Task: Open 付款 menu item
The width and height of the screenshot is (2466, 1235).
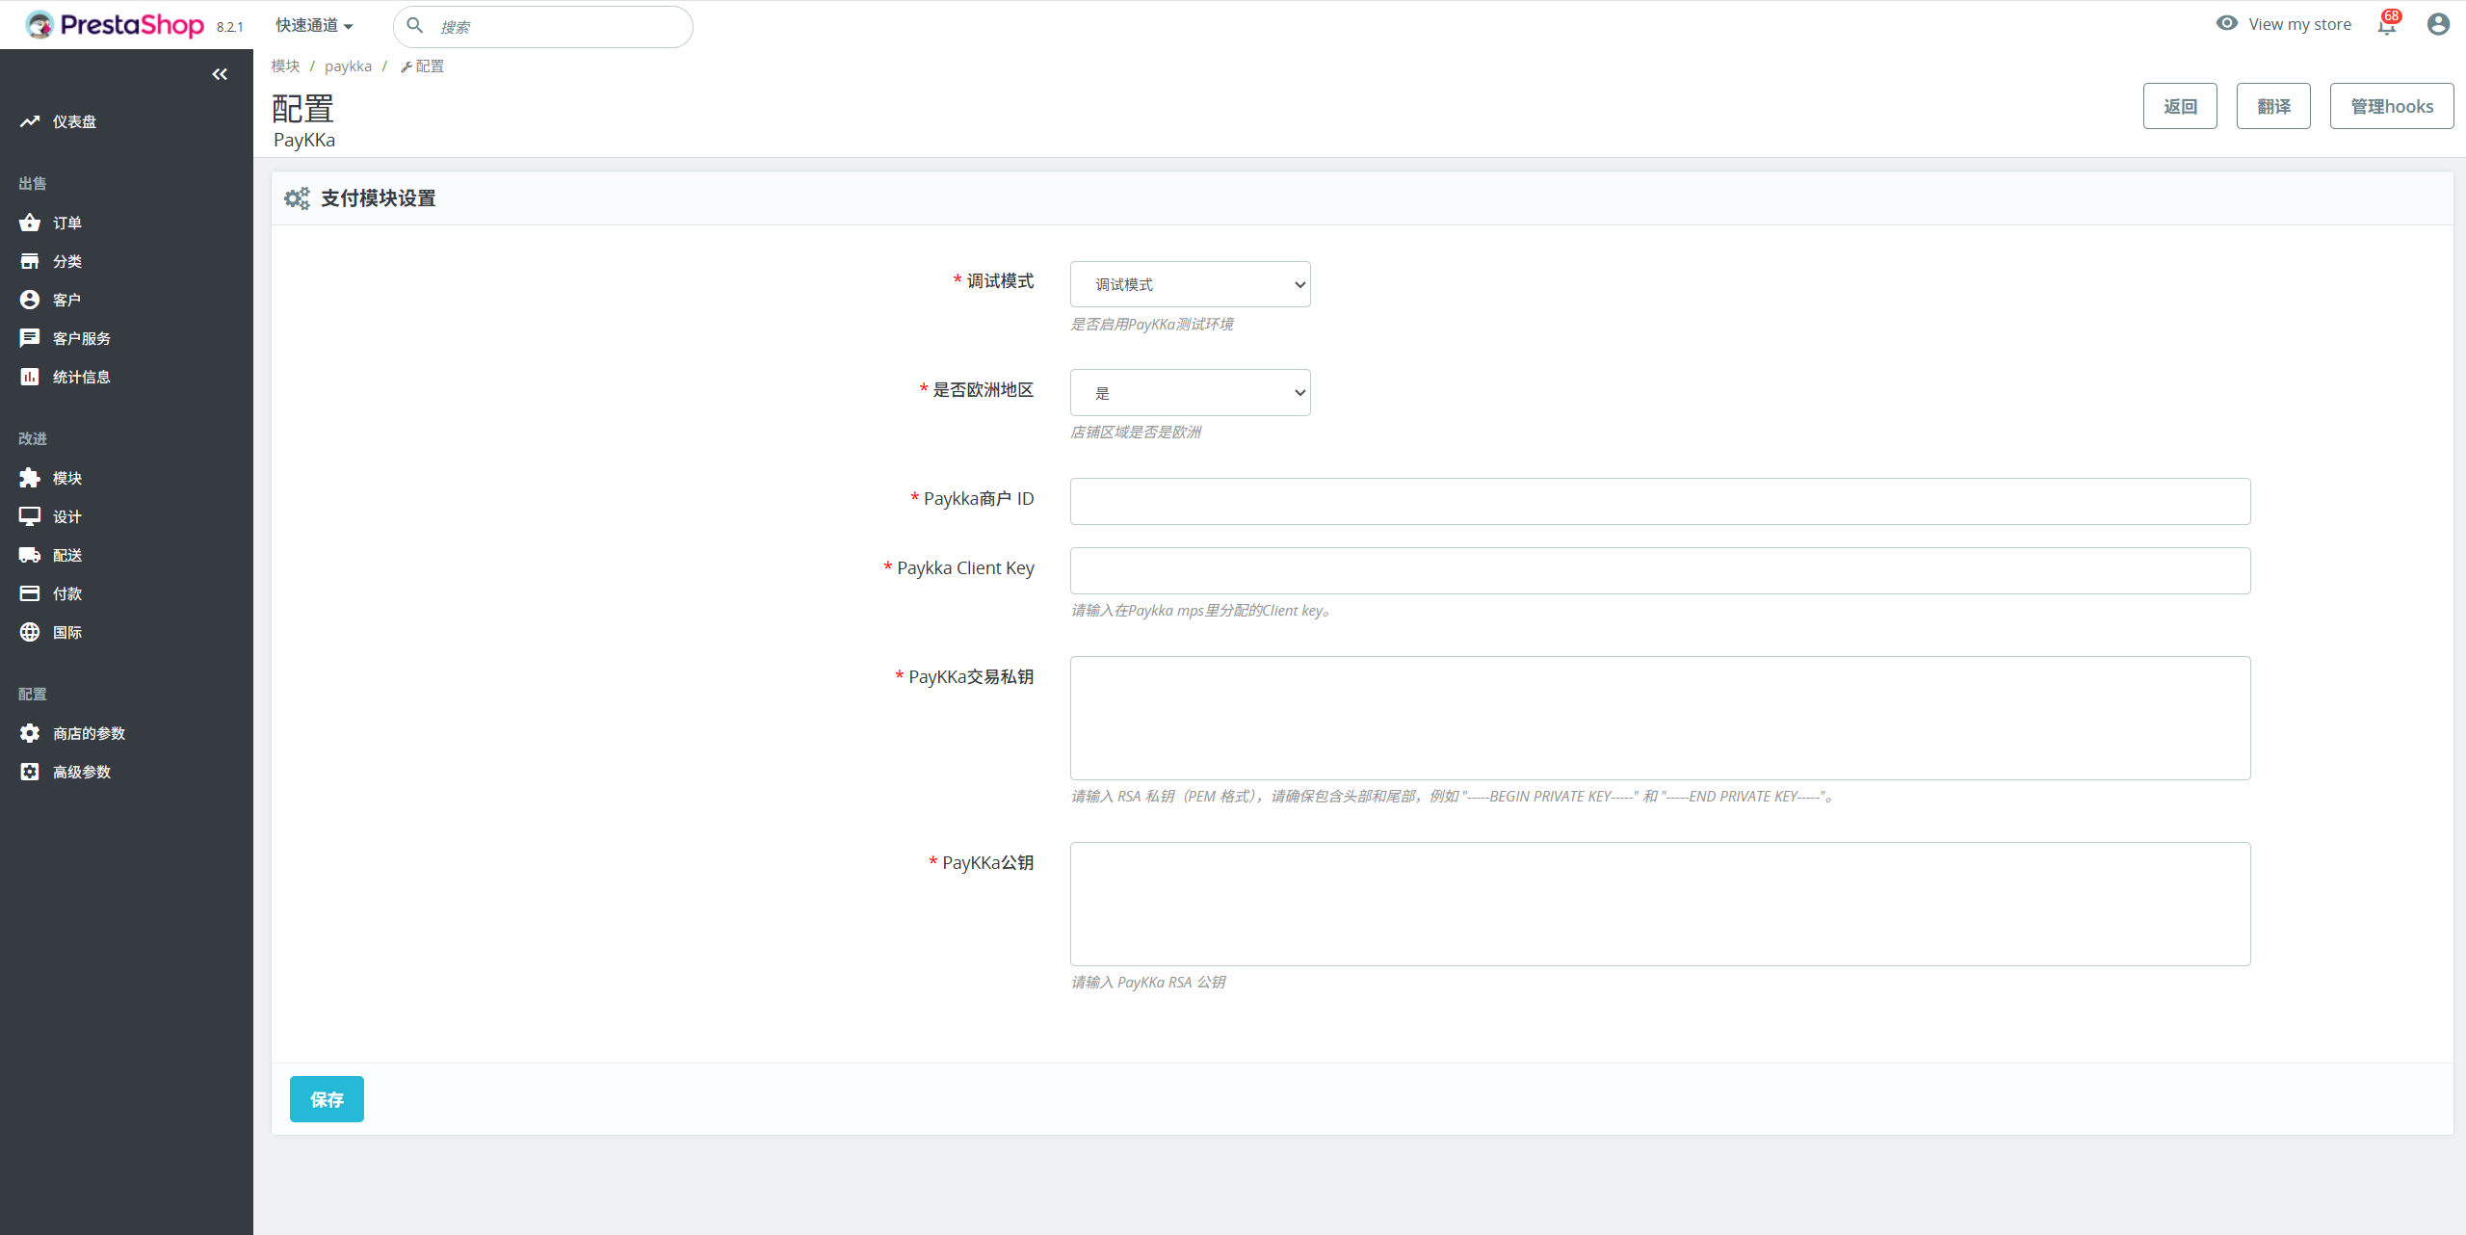Action: pyautogui.click(x=67, y=593)
